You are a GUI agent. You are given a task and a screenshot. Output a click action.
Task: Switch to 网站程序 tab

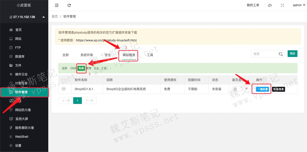pos(129,55)
